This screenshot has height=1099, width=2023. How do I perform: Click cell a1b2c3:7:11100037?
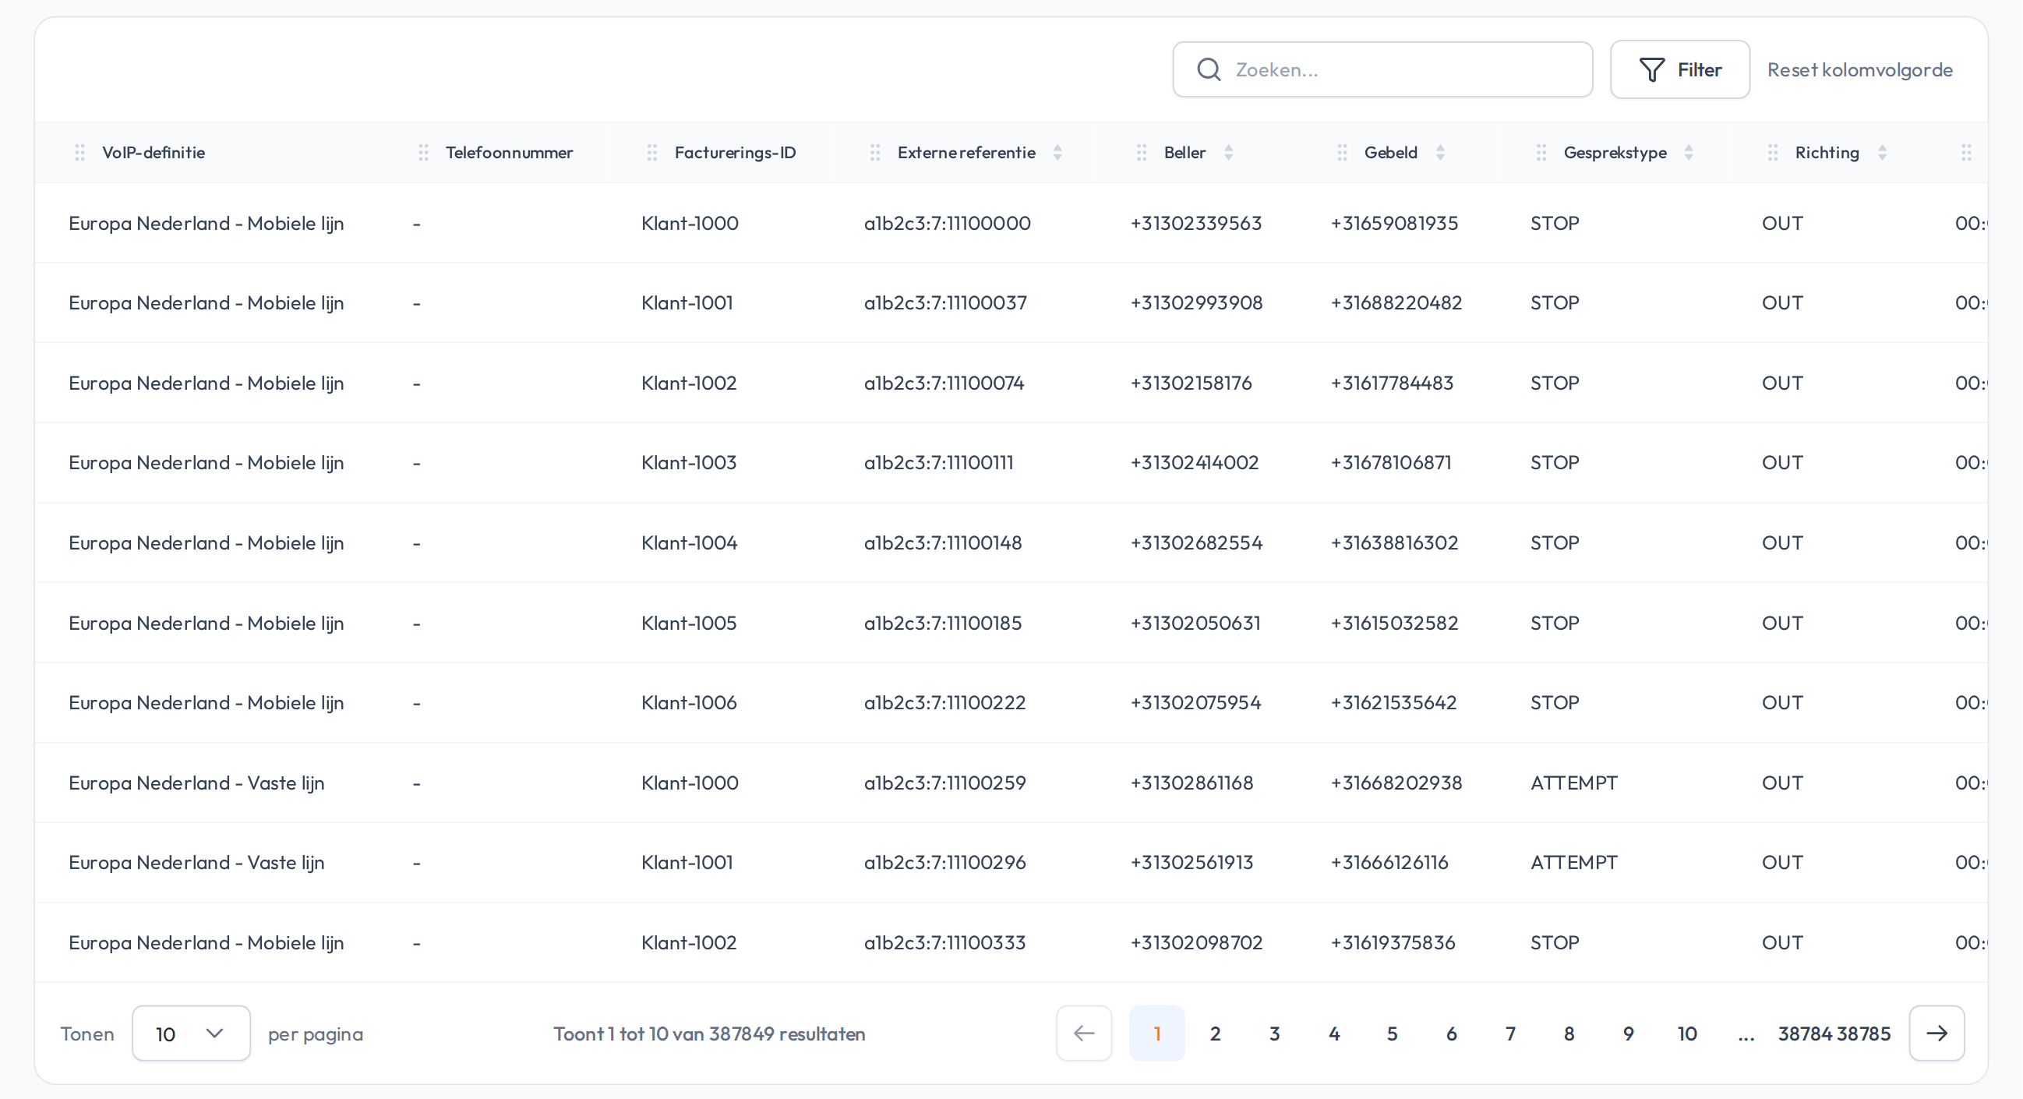click(x=944, y=303)
